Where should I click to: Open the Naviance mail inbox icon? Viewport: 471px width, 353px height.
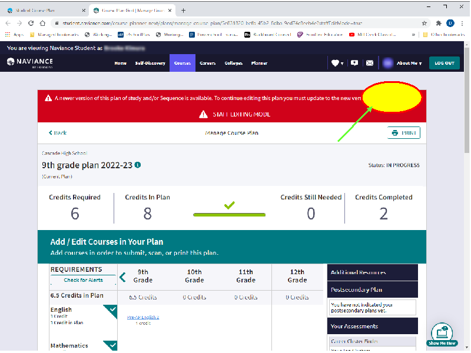pyautogui.click(x=370, y=63)
